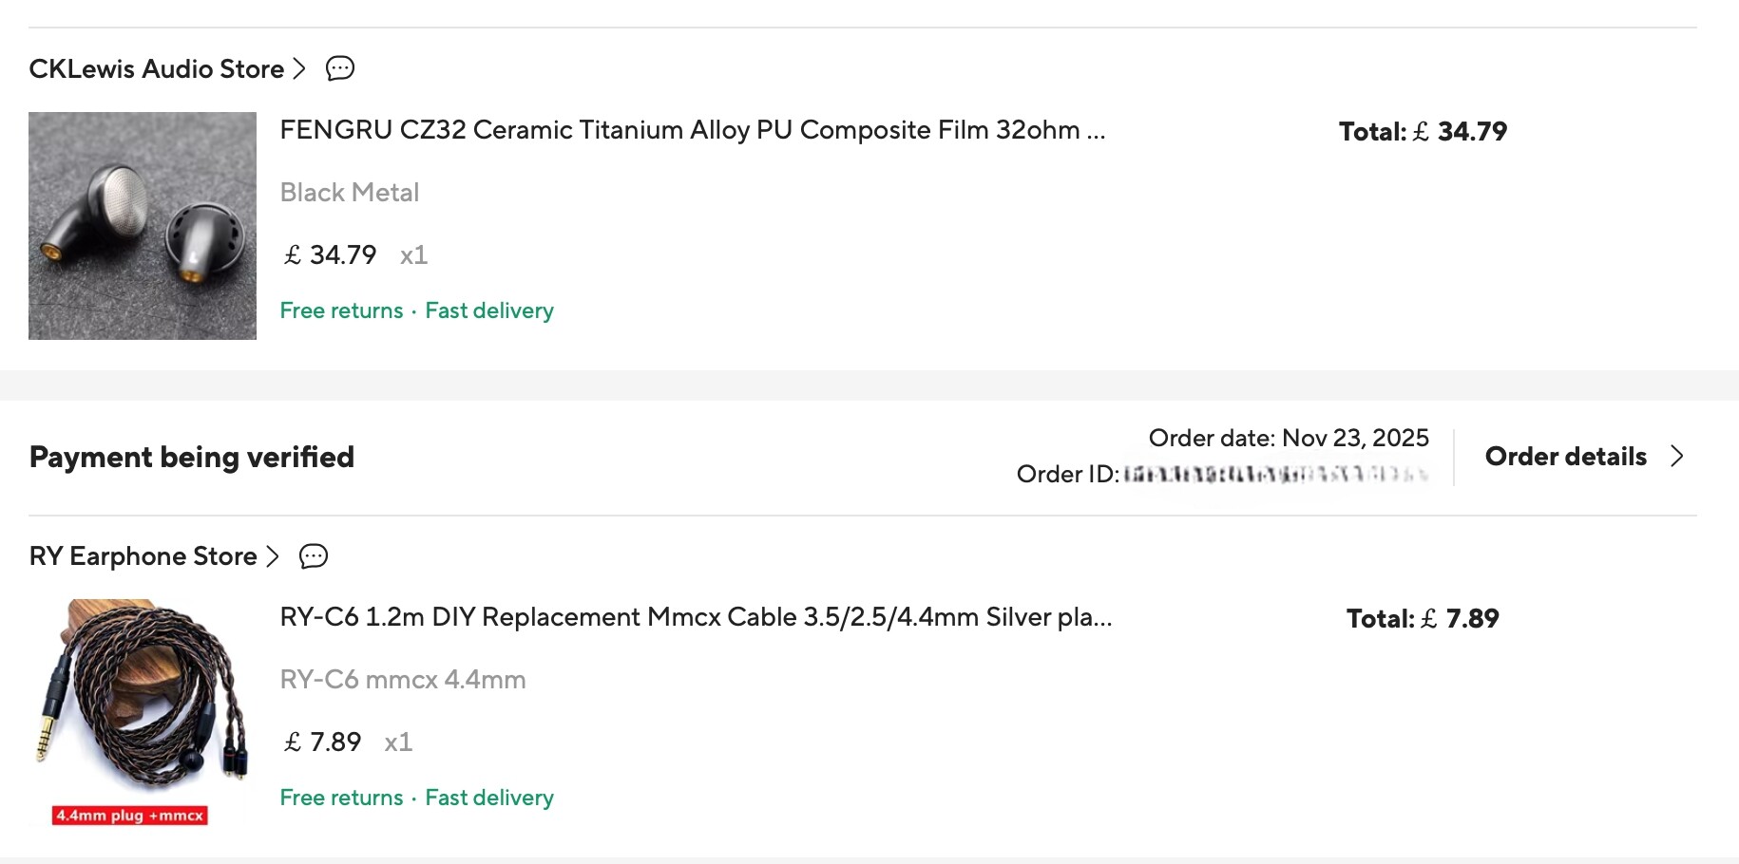Visit RY Earphone Store page
Screen dimensions: 1739x864
tap(143, 556)
